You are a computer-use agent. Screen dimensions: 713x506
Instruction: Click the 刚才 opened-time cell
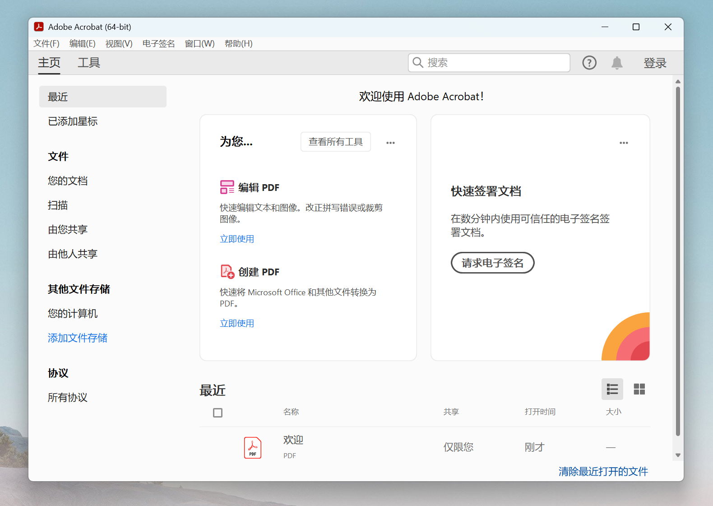[535, 447]
